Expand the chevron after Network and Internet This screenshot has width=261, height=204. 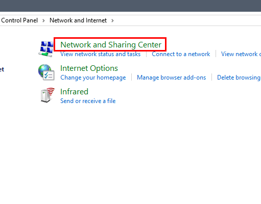pos(112,20)
